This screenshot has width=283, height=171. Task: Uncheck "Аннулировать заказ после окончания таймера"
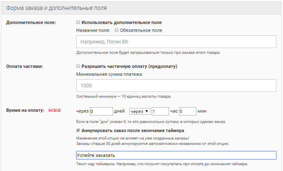pos(79,131)
